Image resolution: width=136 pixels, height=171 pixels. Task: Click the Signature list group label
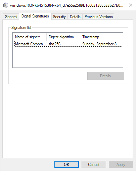[21, 28]
